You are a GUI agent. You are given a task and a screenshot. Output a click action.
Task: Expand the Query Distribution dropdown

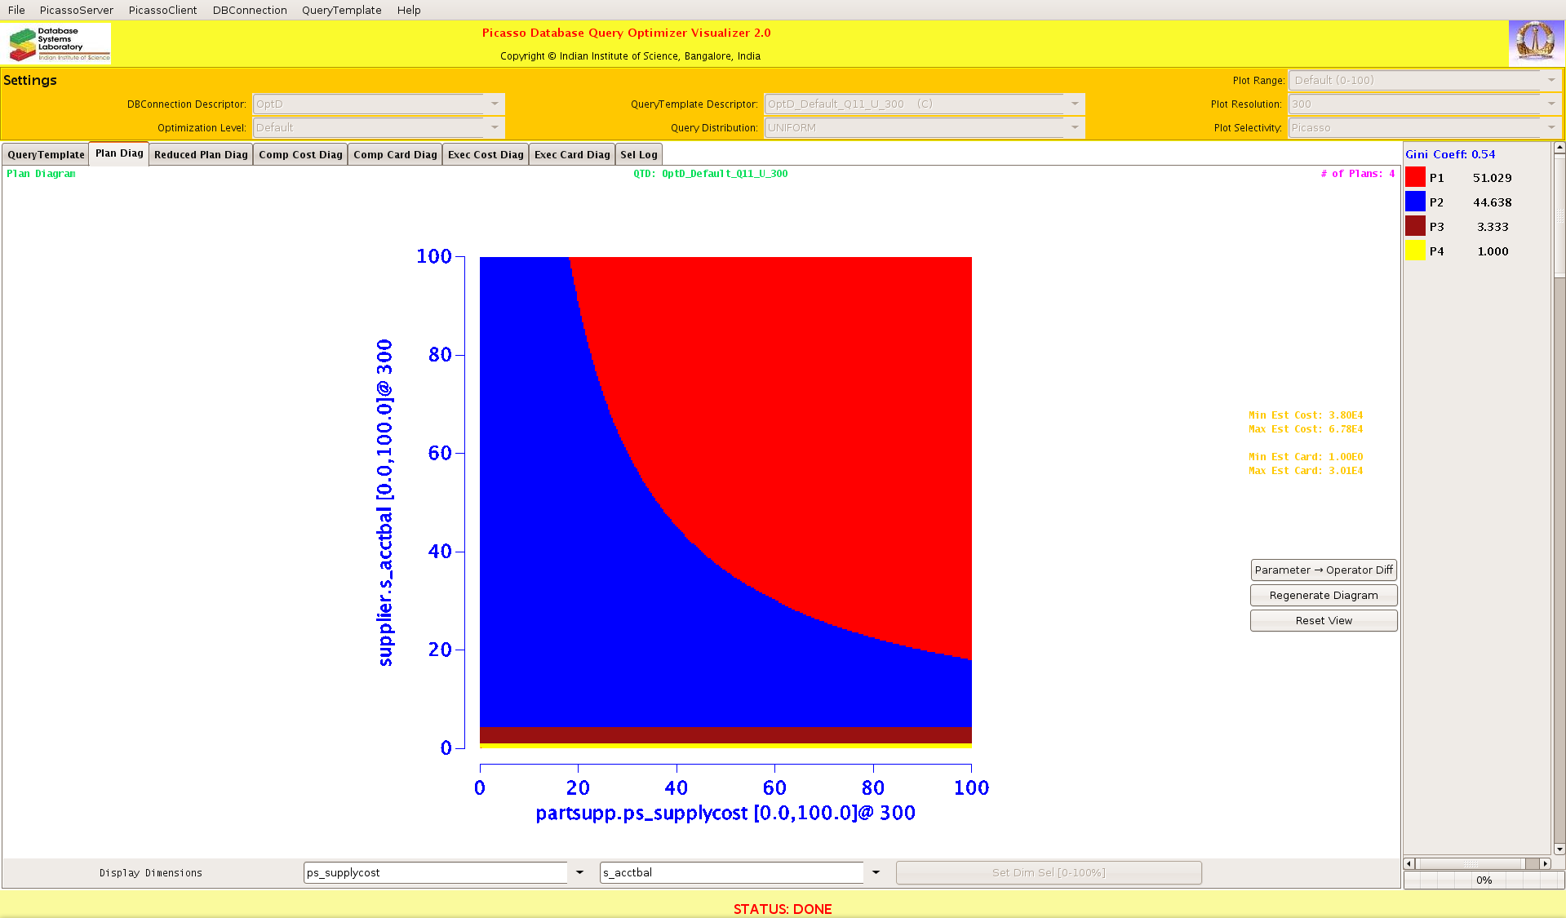(1075, 127)
